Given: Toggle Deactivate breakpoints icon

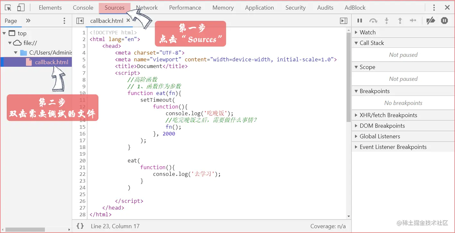Looking at the screenshot, I should [431, 21].
